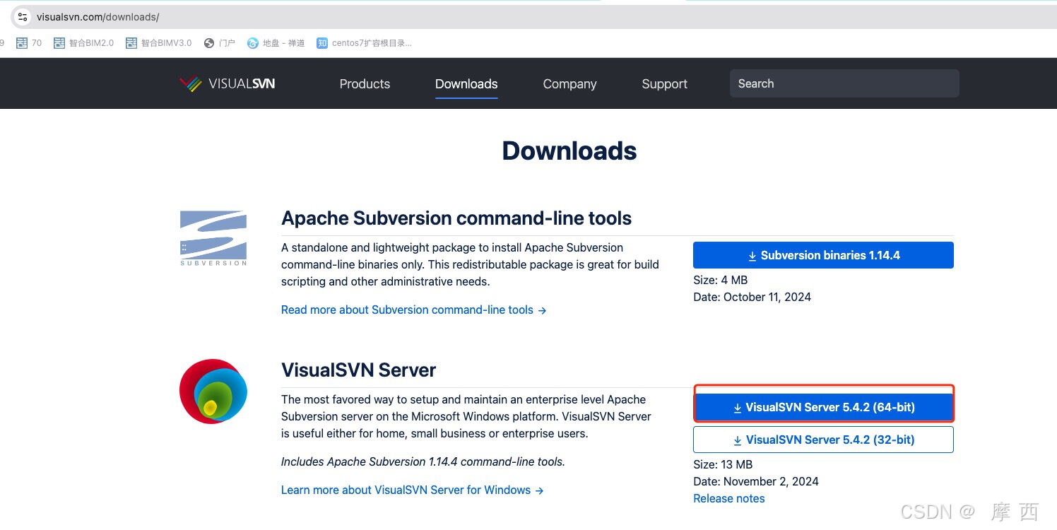
Task: Open the Downloads menu item
Action: pyautogui.click(x=466, y=83)
